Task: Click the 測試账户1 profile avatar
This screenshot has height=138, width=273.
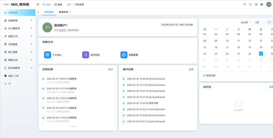Action: tap(47, 28)
